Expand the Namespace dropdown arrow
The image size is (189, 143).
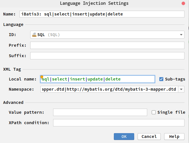click(x=181, y=89)
